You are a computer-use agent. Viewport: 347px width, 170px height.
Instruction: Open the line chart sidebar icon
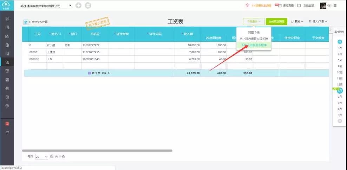coord(7,36)
